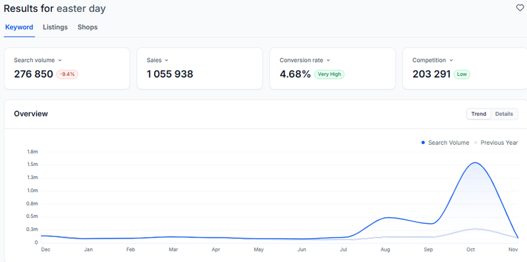Image resolution: width=527 pixels, height=262 pixels.
Task: Click the Oct label on the x-axis
Action: pos(470,249)
